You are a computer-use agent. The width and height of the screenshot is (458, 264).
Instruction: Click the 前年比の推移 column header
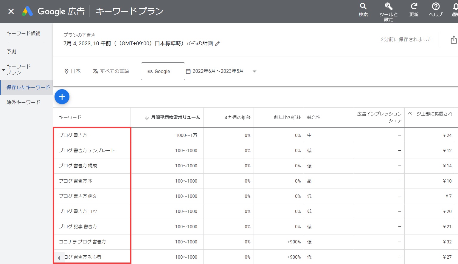coord(287,118)
